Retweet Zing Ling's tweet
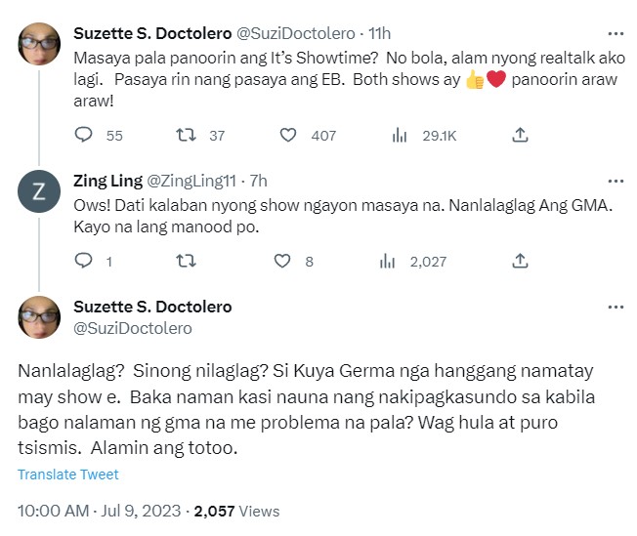This screenshot has height=536, width=637. click(185, 261)
